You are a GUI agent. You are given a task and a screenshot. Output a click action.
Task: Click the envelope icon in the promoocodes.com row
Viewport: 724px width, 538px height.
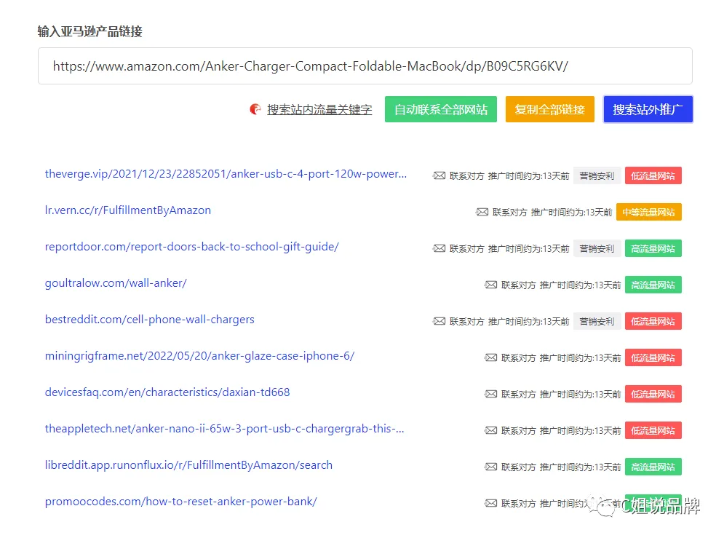pyautogui.click(x=491, y=503)
